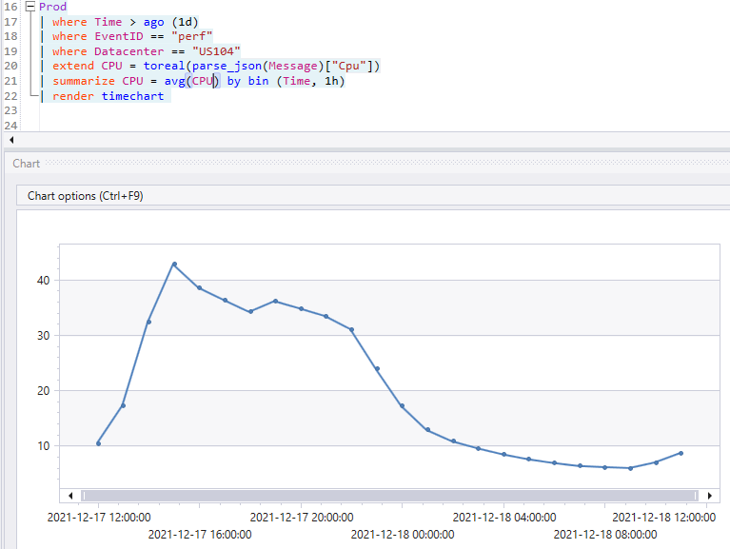This screenshot has height=549, width=730.
Task: Click 'EventID' column name in query
Action: [119, 36]
